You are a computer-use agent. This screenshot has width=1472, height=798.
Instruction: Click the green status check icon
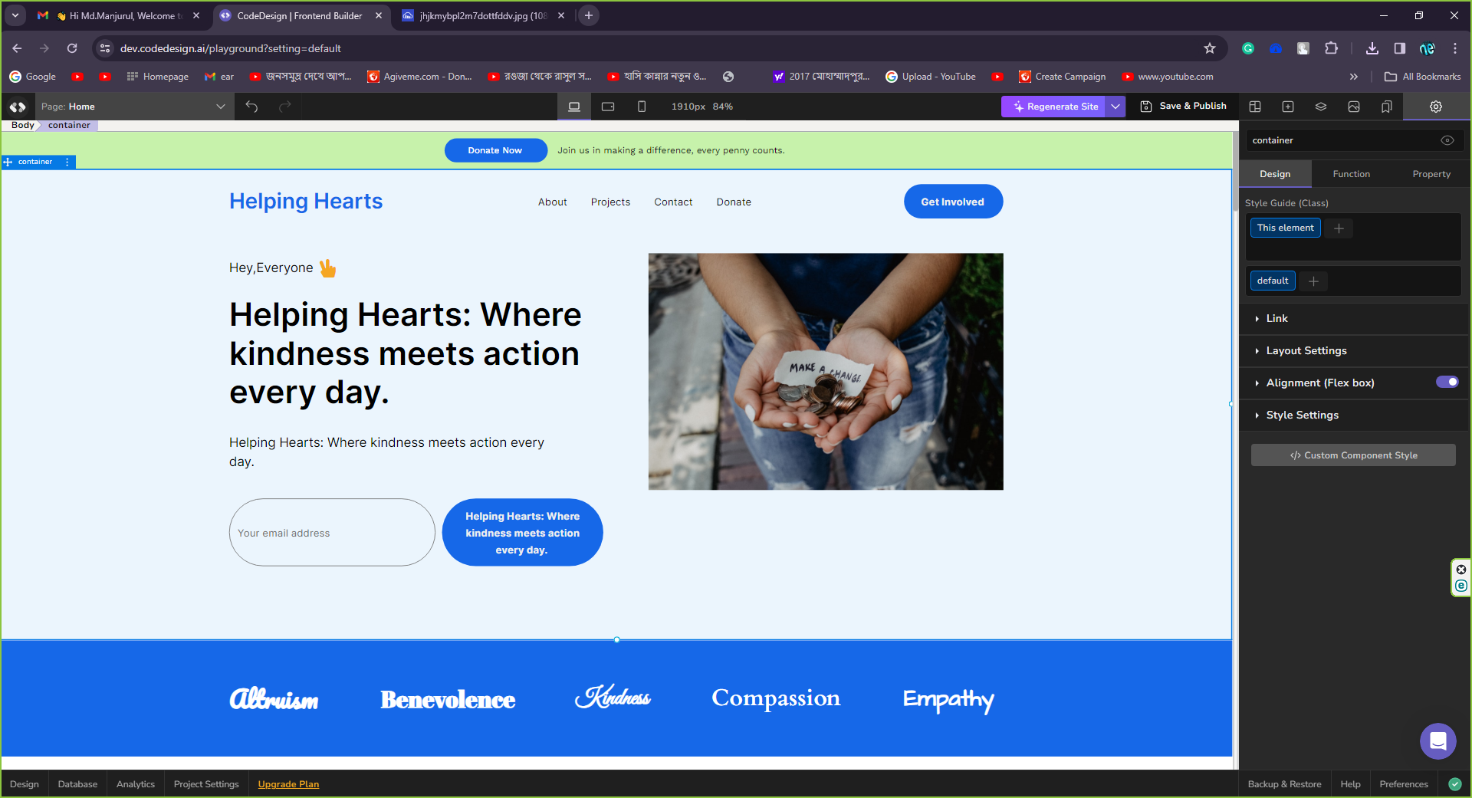pos(1455,784)
